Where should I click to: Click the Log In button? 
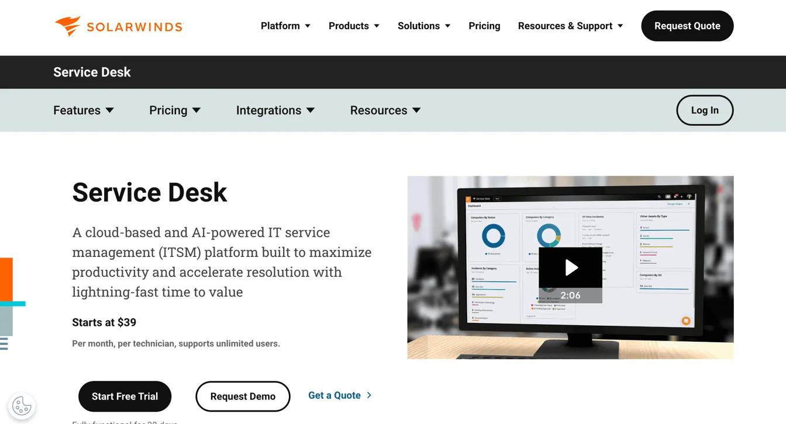pos(705,110)
